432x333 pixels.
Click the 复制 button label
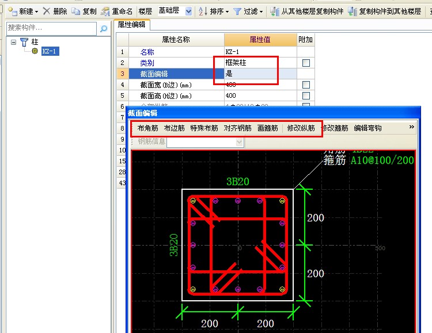89,12
